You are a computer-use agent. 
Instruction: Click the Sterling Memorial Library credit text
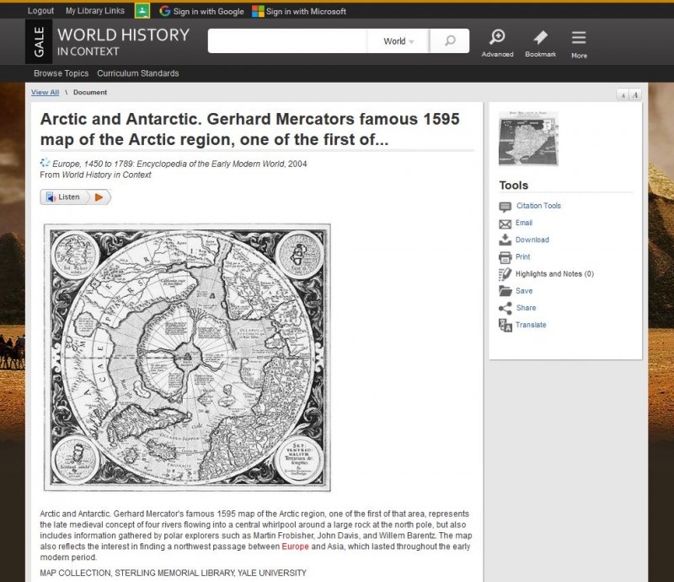[173, 573]
